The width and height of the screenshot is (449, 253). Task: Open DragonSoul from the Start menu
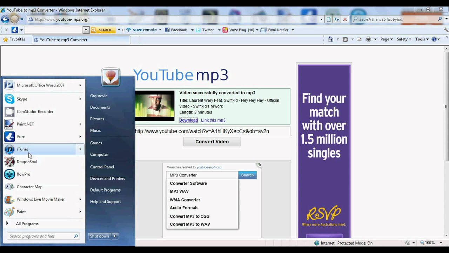coord(44,162)
